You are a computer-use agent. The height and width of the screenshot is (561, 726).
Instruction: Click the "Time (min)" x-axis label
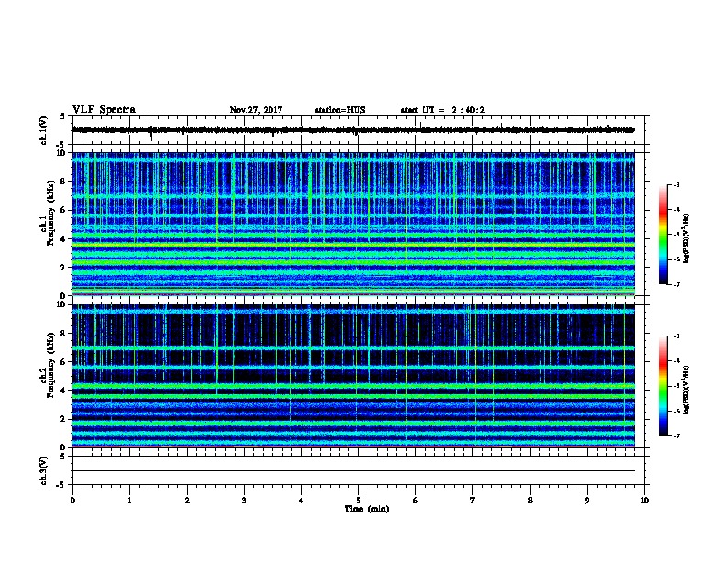point(367,509)
